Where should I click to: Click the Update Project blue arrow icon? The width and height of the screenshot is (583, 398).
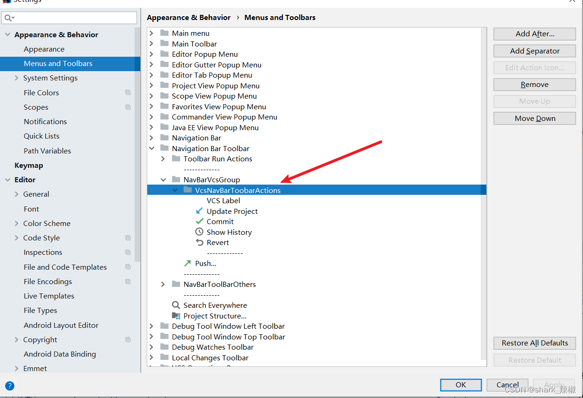(x=199, y=211)
